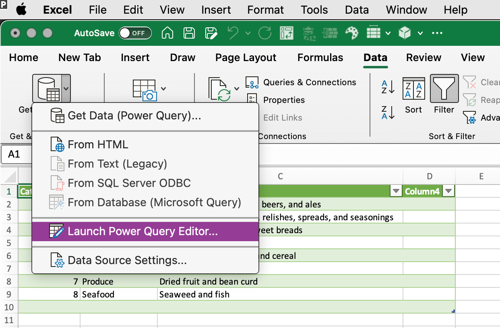Sort descending Z to A
This screenshot has width=500, height=328.
point(388,113)
